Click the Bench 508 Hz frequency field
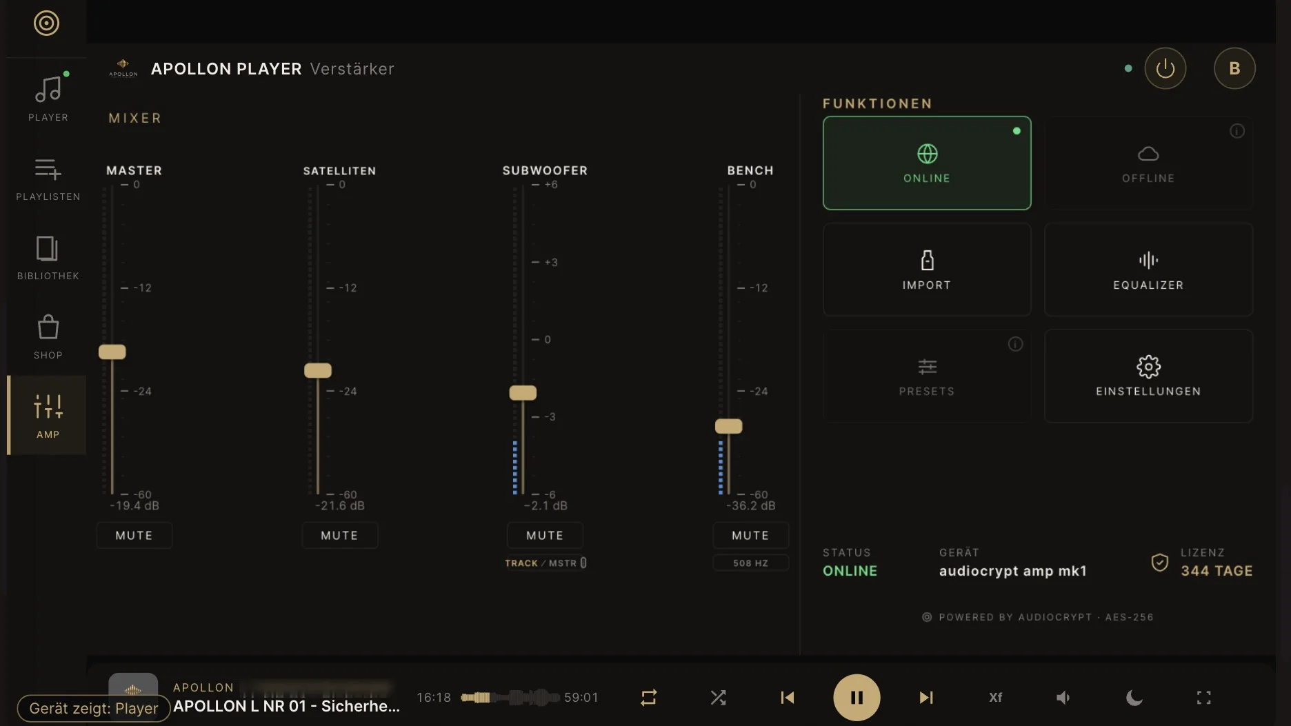 750,563
